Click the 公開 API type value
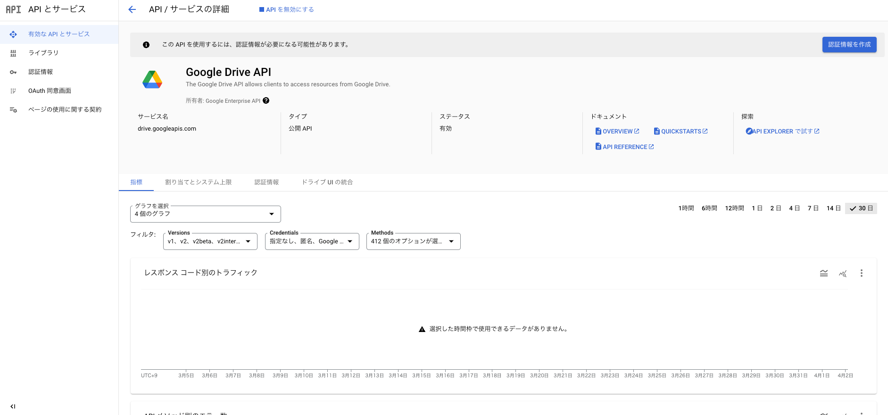888x415 pixels. click(x=300, y=129)
